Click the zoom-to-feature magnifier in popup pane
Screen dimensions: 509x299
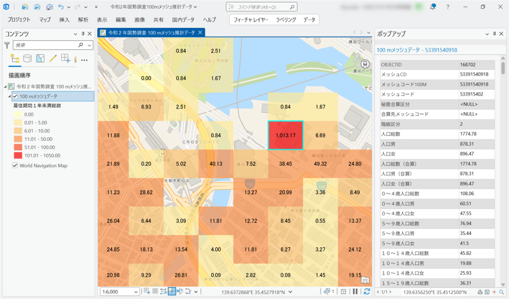click(x=501, y=292)
